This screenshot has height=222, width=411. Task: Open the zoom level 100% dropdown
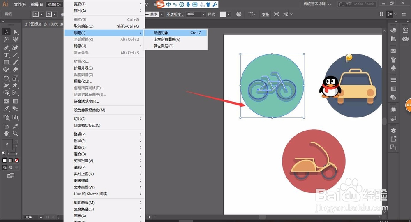point(41,217)
